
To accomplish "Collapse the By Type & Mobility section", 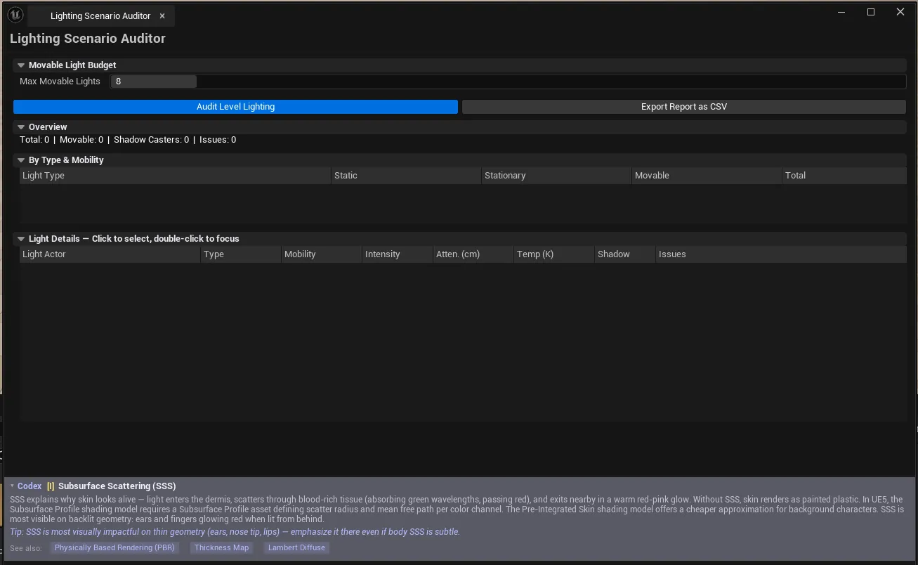I will 21,160.
